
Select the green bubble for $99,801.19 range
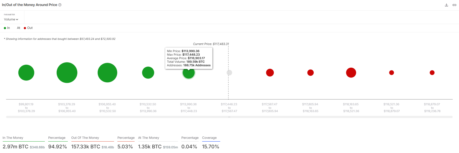[26, 73]
